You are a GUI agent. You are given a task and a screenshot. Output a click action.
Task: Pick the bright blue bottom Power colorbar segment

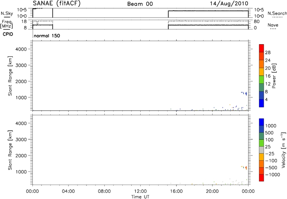point(262,103)
